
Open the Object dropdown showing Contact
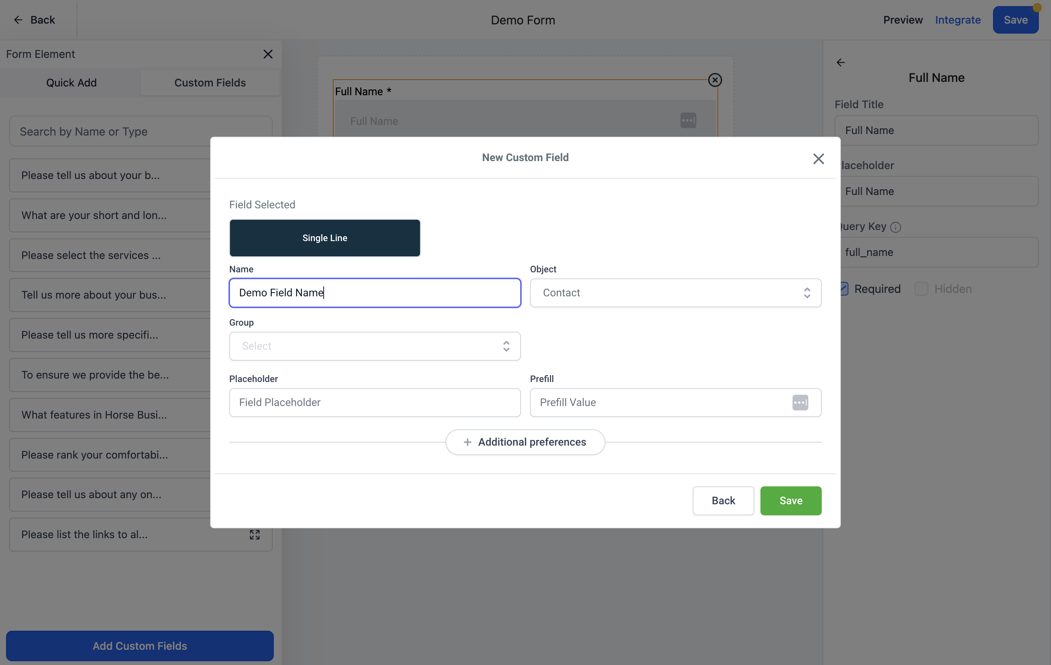676,293
